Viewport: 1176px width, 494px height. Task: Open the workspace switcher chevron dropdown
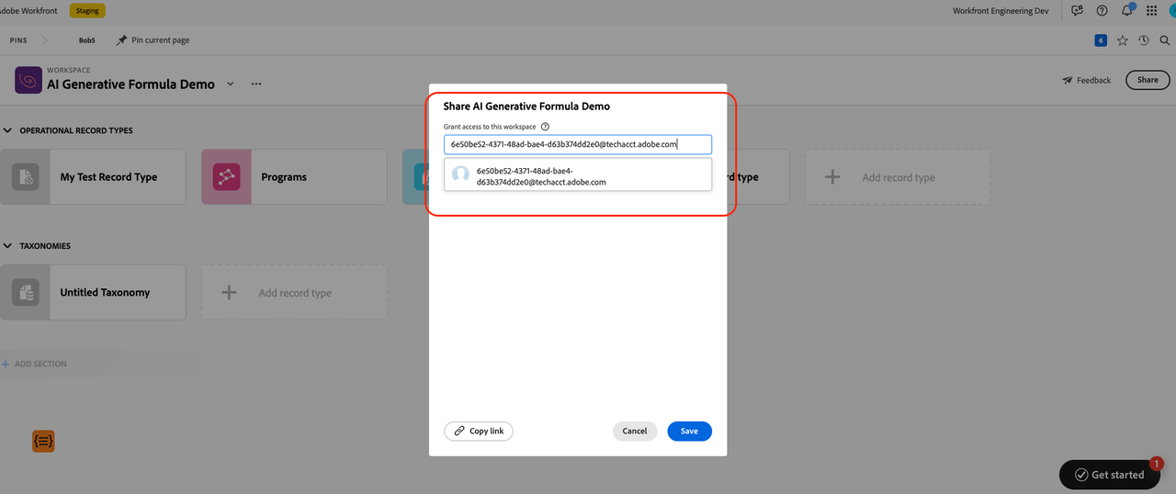231,84
